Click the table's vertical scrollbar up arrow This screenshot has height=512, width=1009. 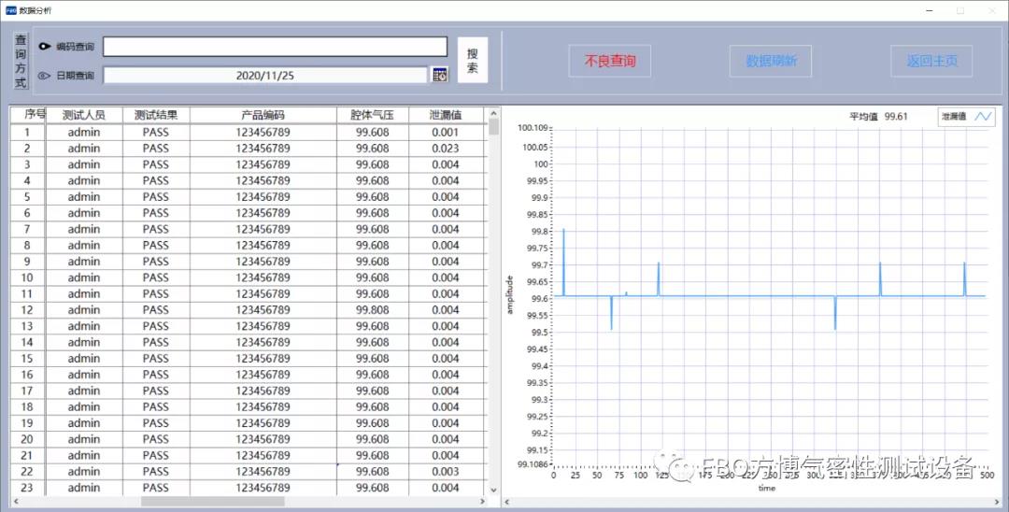(493, 113)
